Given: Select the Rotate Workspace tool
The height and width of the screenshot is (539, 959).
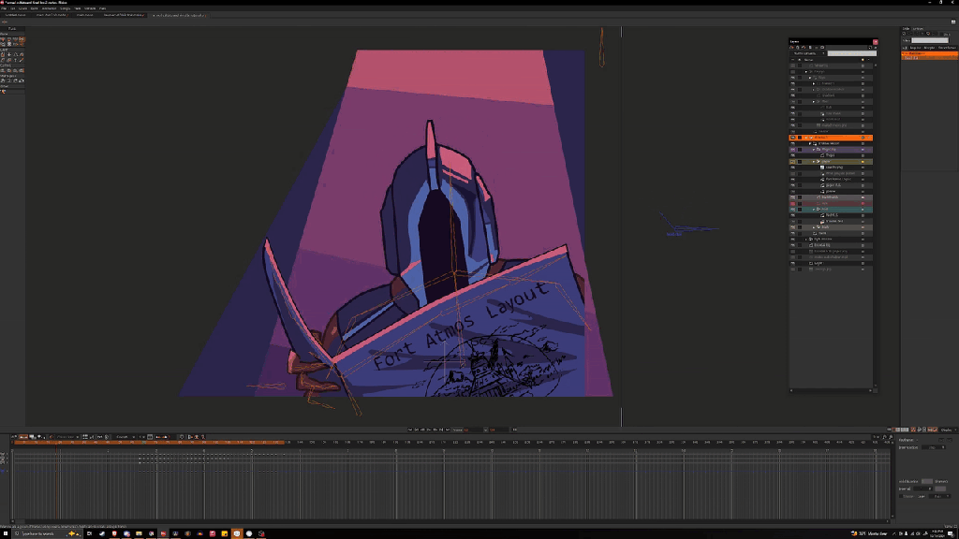Looking at the screenshot, I should 15,82.
